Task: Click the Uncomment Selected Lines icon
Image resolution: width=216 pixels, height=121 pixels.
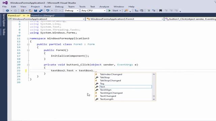Action: click(x=142, y=10)
